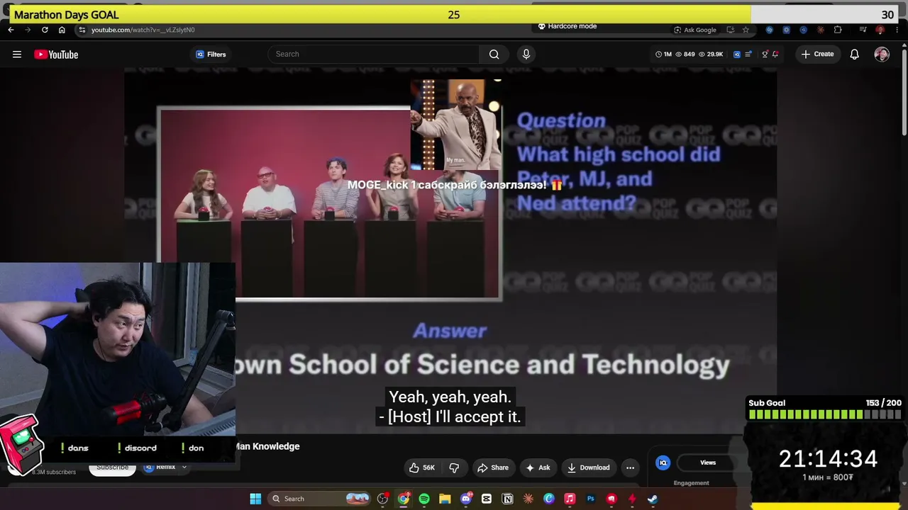This screenshot has height=510, width=908.
Task: Click the vidIQ logo in side panel
Action: click(x=663, y=463)
